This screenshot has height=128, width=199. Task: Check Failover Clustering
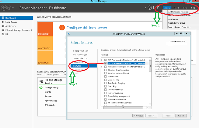point(105,93)
